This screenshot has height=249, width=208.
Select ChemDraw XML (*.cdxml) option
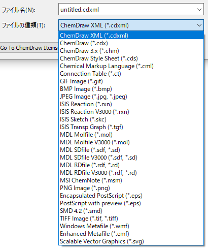click(x=131, y=36)
